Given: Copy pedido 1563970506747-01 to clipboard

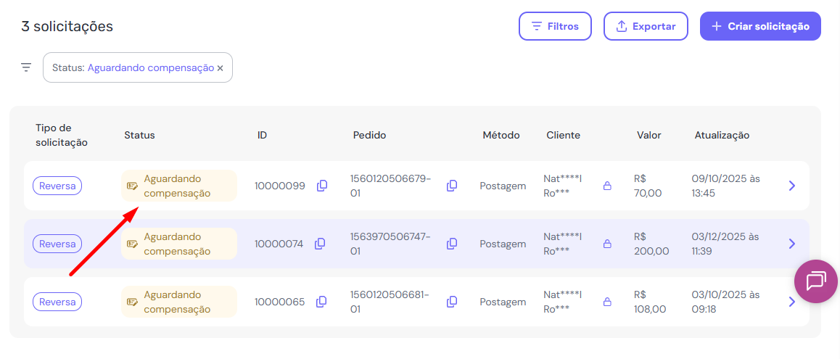Looking at the screenshot, I should pos(452,244).
